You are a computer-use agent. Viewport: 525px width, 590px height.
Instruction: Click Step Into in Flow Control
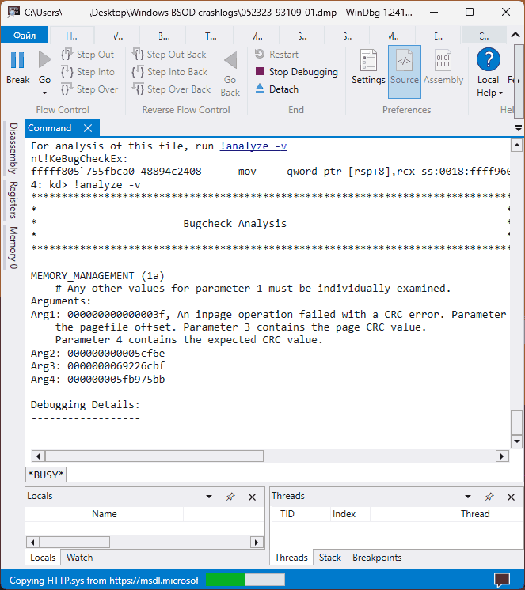[87, 72]
